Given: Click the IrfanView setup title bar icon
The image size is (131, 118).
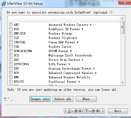Looking at the screenshot, I should 4,4.
